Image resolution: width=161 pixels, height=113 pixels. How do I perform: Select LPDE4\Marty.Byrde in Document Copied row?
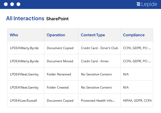pos(24,48)
